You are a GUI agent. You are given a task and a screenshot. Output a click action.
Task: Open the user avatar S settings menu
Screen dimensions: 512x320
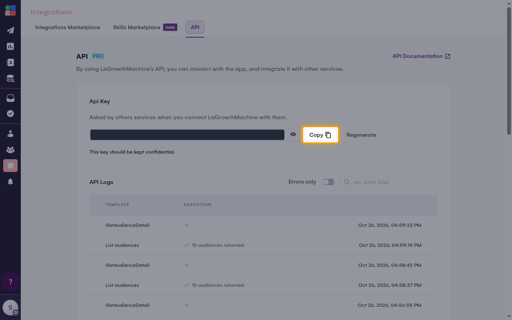click(10, 308)
